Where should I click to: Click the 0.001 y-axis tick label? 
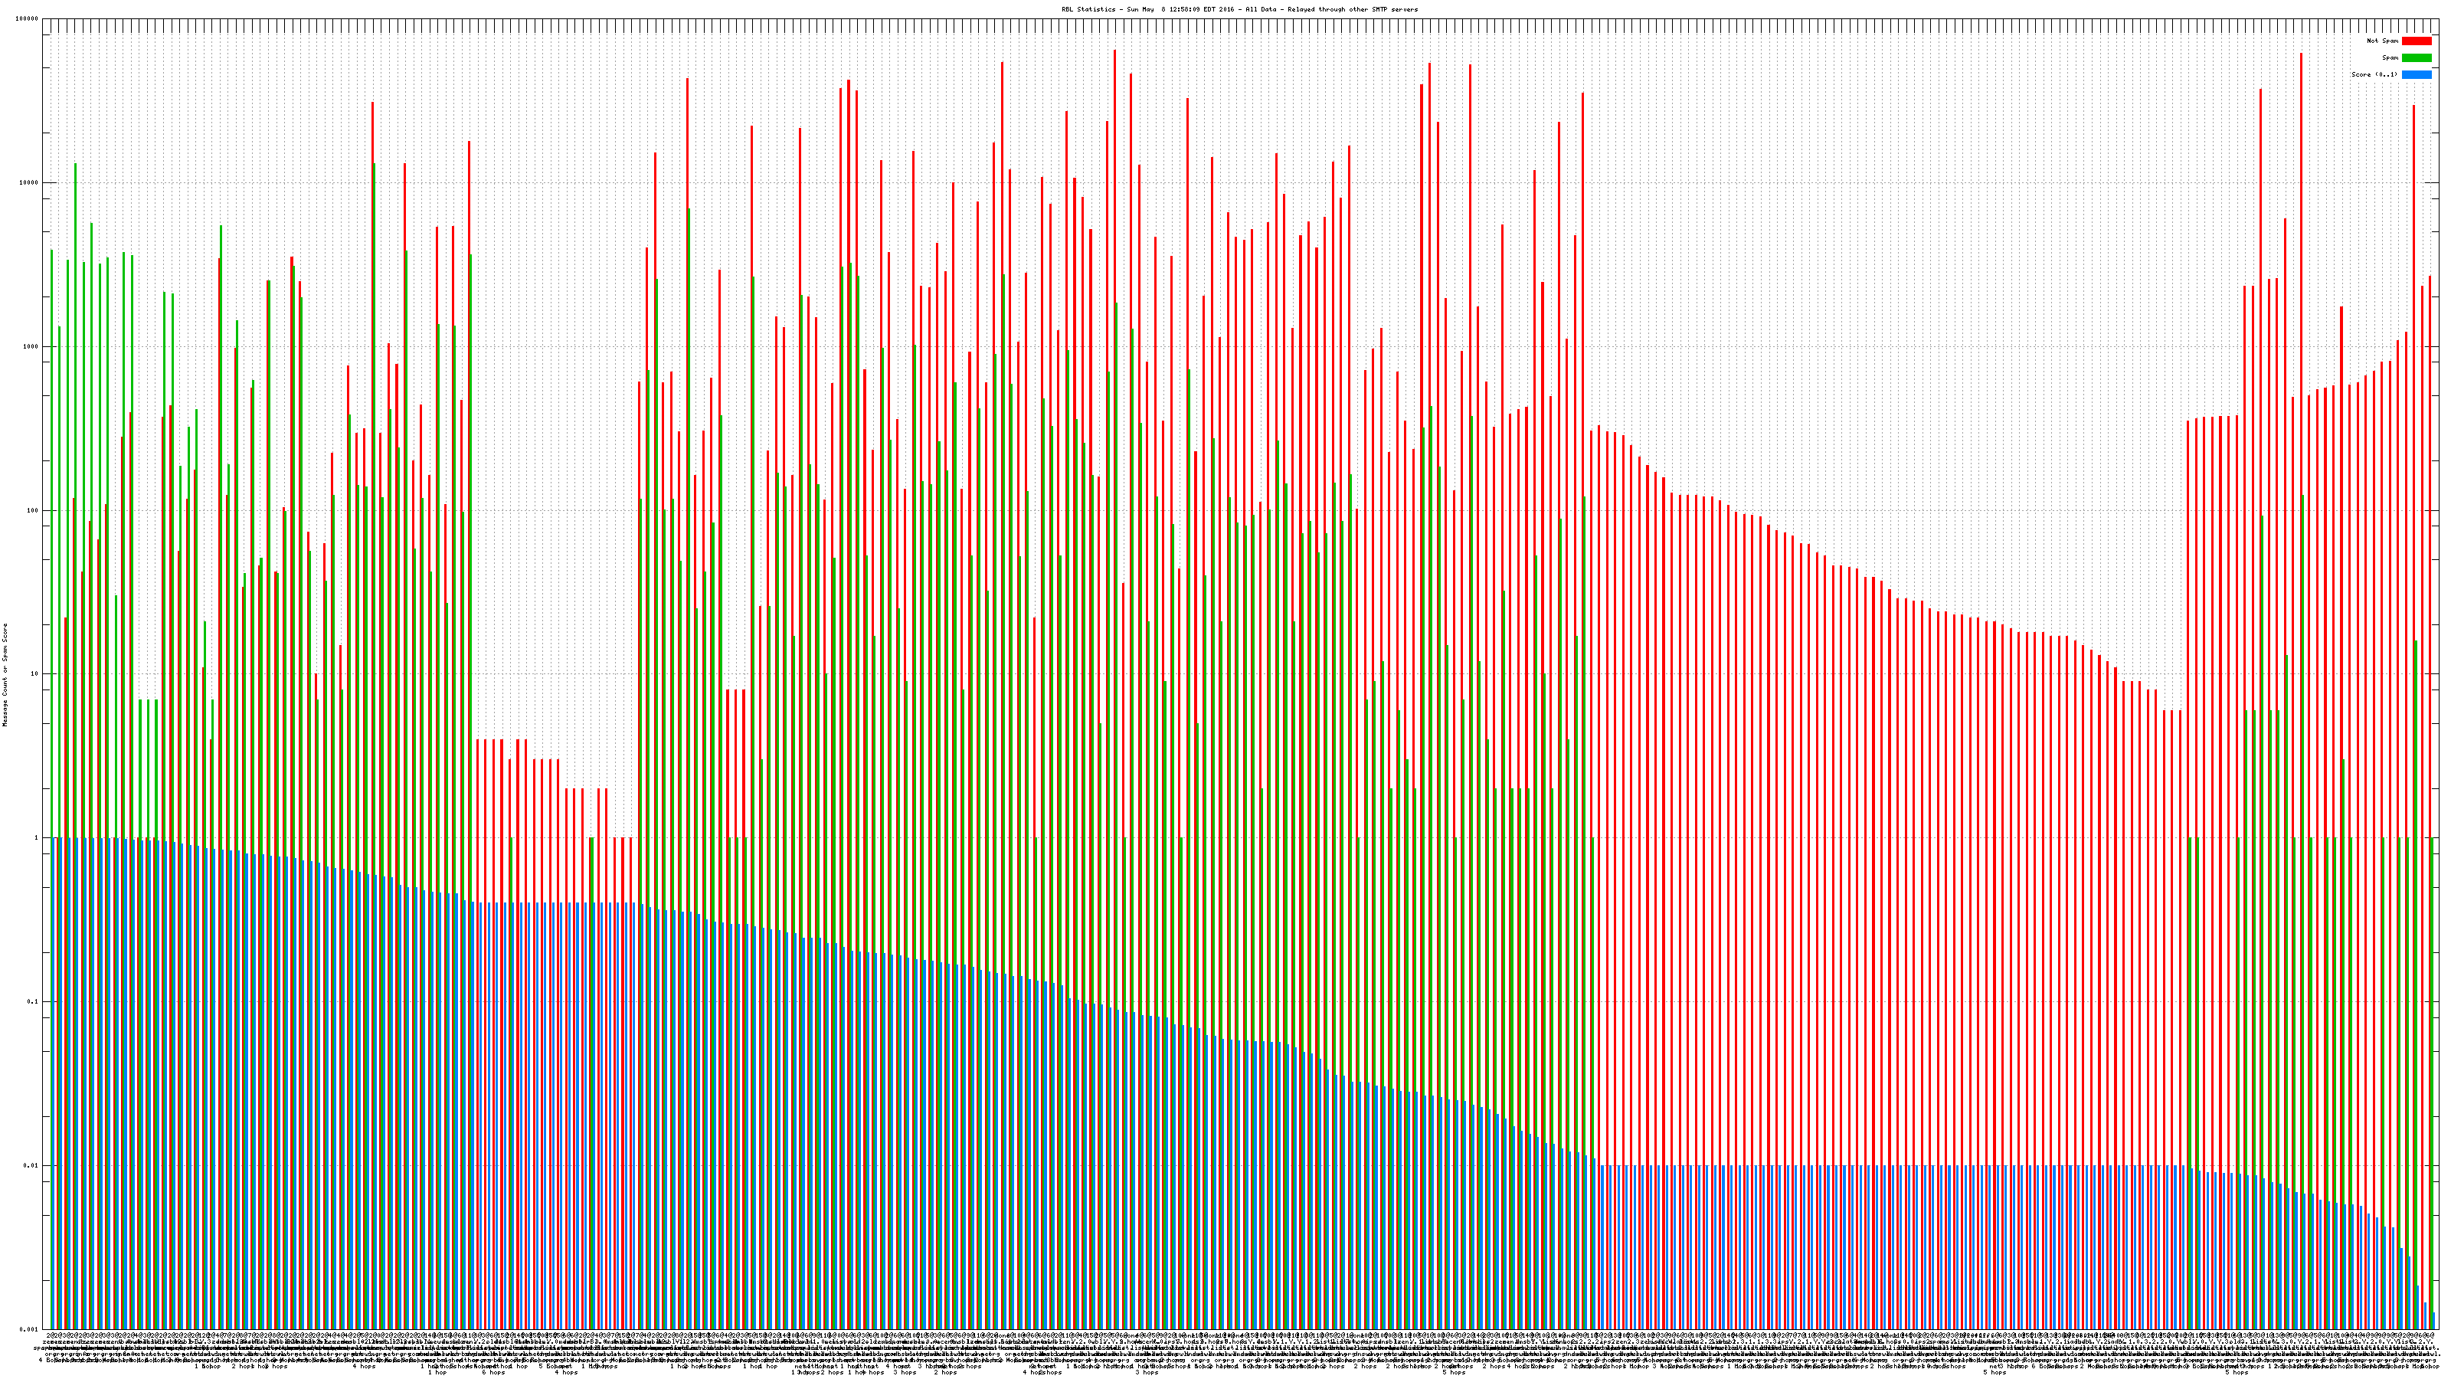tap(30, 1328)
